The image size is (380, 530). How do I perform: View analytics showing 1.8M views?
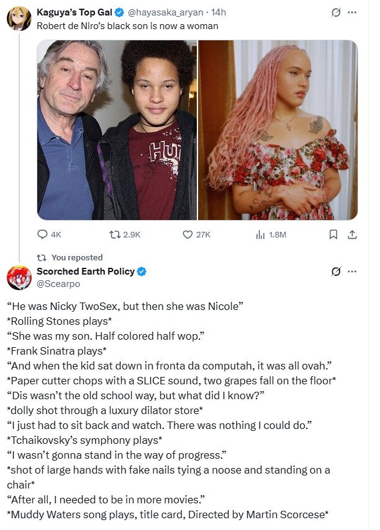click(x=260, y=234)
